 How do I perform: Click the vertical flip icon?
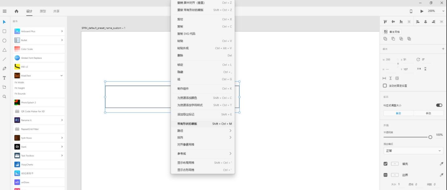[425, 69]
